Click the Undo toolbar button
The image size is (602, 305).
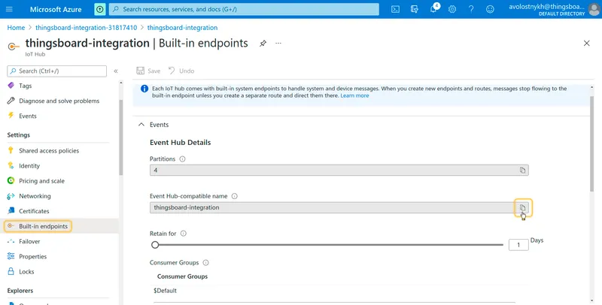pos(181,71)
